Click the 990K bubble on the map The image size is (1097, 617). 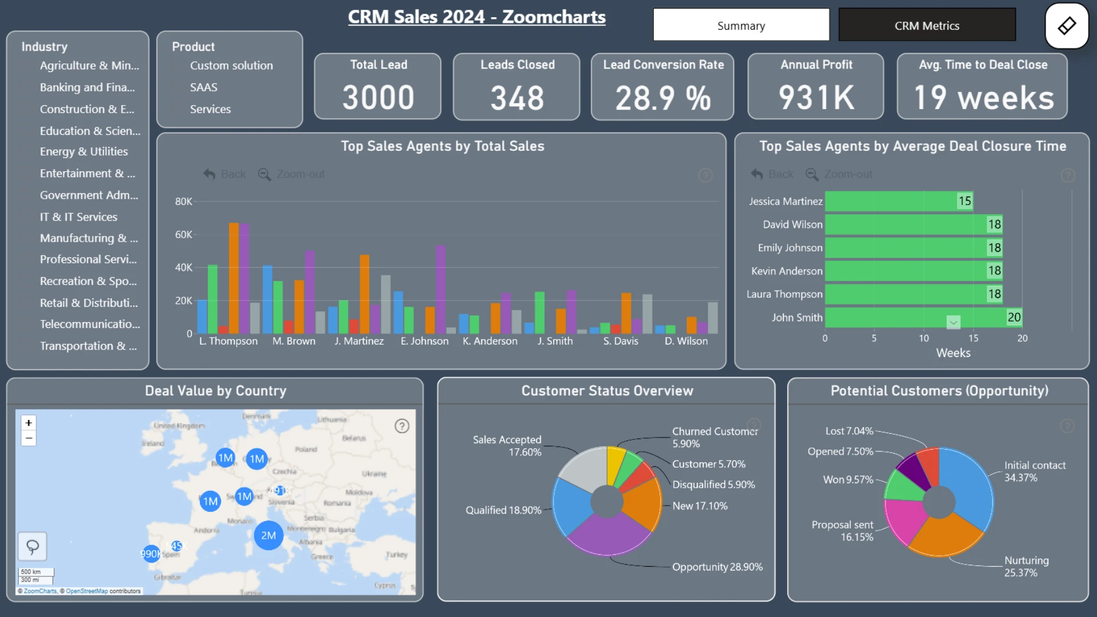click(151, 554)
